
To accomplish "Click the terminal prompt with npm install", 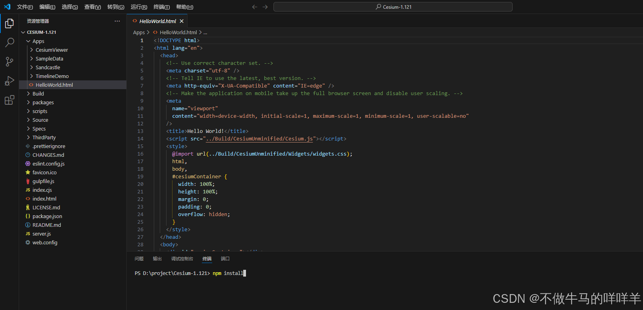I will point(190,273).
